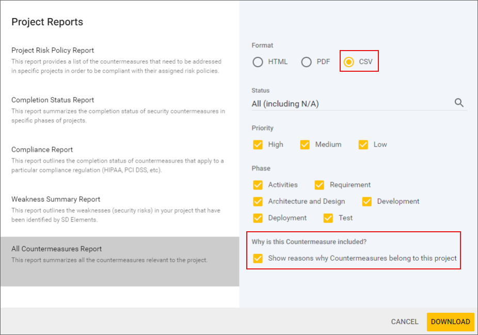
Task: Uncheck the Activities phase checkbox
Action: click(x=258, y=185)
